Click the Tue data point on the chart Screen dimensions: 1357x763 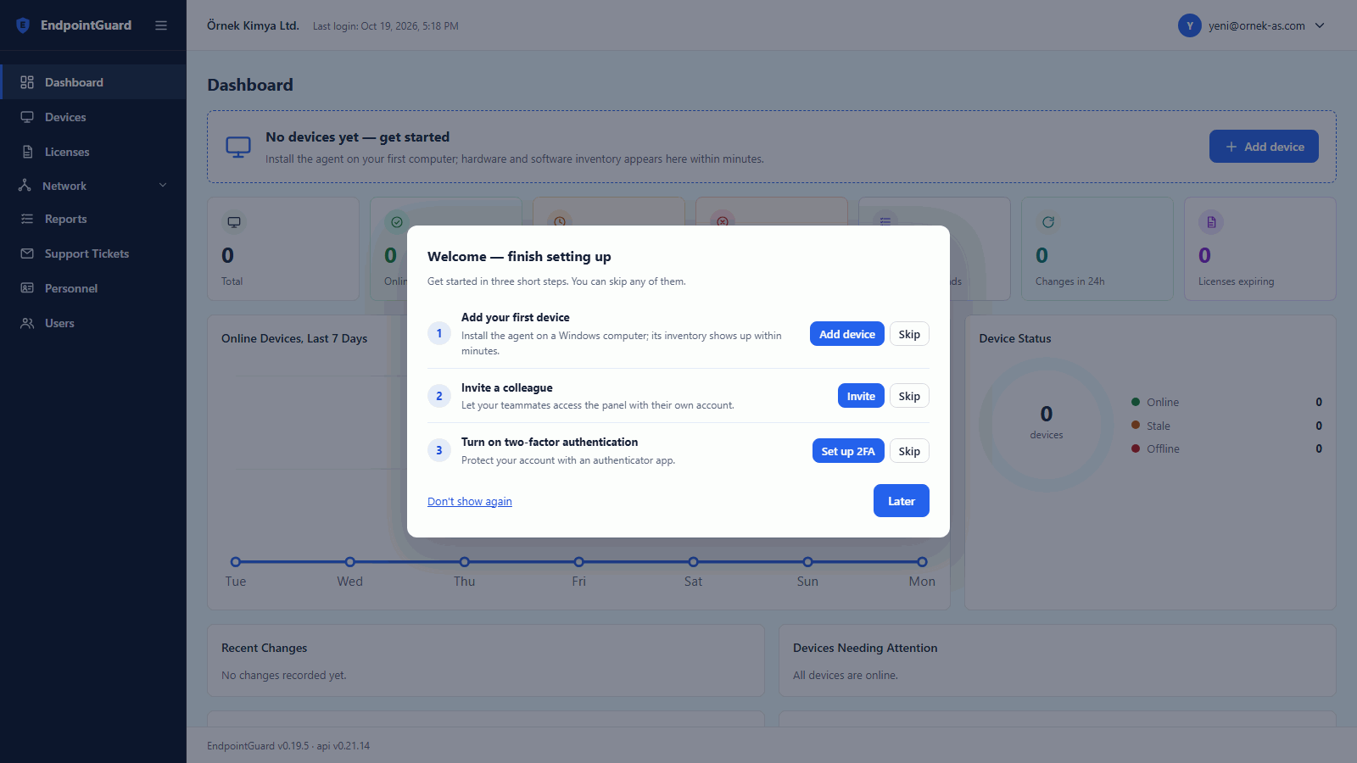coord(236,562)
